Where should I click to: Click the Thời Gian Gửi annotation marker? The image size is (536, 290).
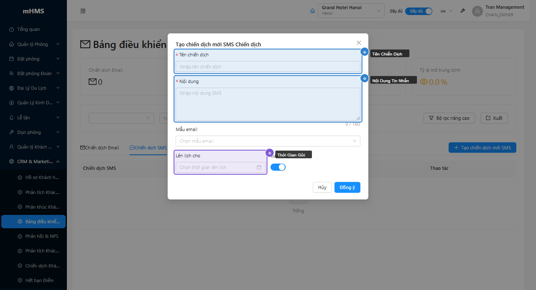(270, 153)
